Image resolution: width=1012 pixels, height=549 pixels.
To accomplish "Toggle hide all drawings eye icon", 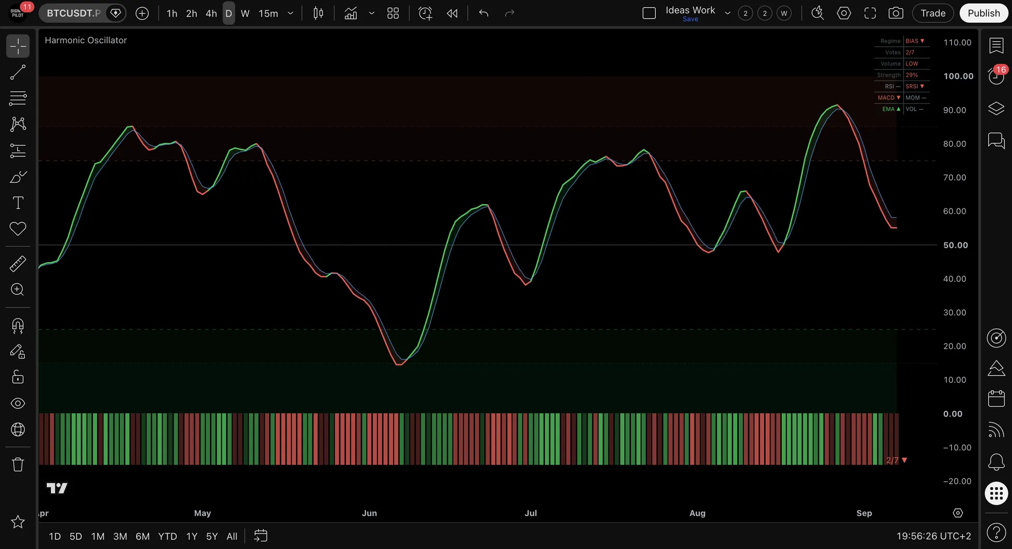I will 18,403.
